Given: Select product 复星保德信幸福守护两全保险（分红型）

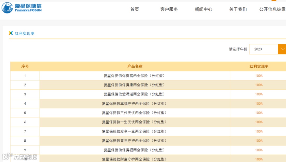Looking at the screenshot, I should pyautogui.click(x=135, y=104).
